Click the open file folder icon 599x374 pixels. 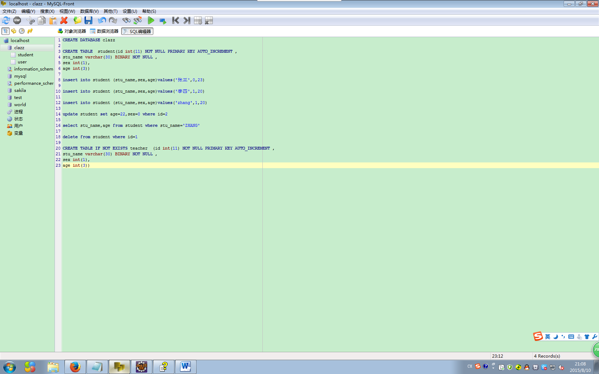(77, 21)
